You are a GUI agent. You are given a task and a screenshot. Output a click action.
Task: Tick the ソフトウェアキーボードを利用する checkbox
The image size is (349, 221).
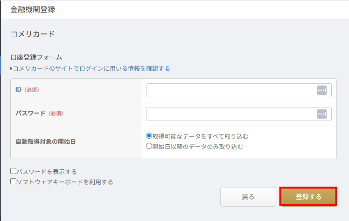(14, 181)
